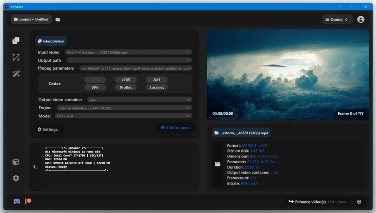The image size is (376, 213).
Task: Click the Frame 0 of ??? label
Action: 351,114
